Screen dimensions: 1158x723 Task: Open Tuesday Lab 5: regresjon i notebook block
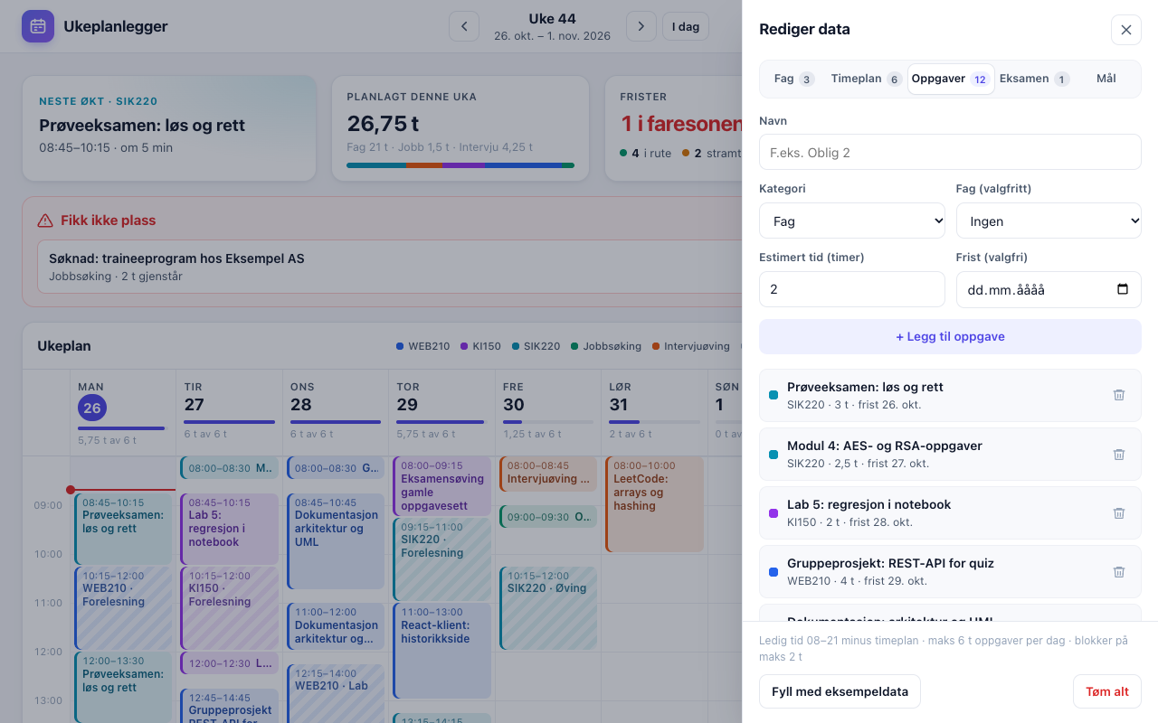point(230,528)
